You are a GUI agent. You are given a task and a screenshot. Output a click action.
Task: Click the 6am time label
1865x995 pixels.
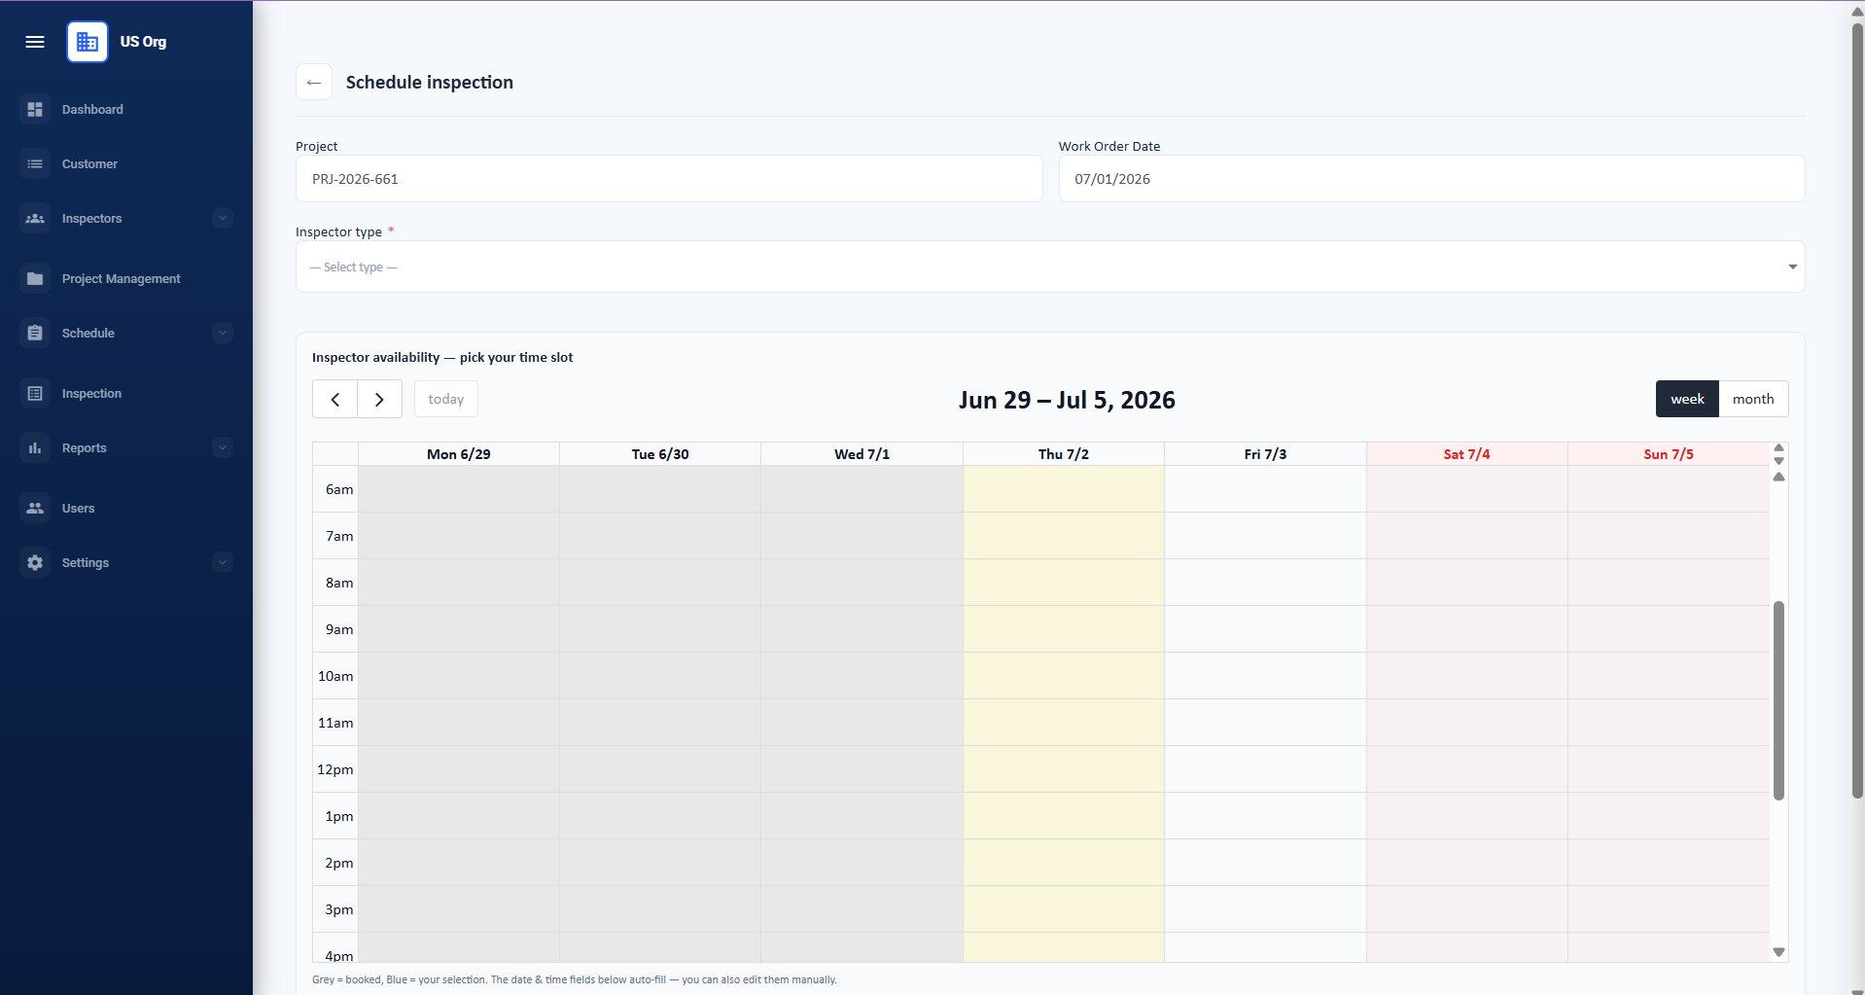pyautogui.click(x=339, y=489)
